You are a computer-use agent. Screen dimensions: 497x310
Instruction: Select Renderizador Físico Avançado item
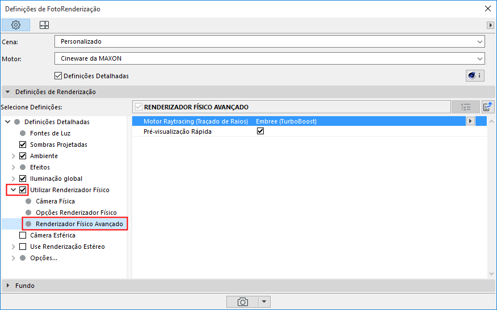[x=79, y=224]
